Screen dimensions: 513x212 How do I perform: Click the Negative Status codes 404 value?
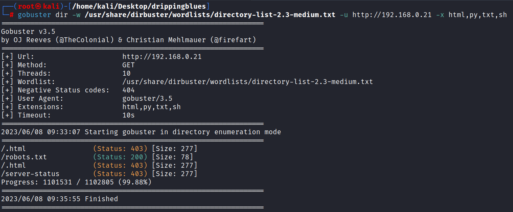(x=129, y=90)
